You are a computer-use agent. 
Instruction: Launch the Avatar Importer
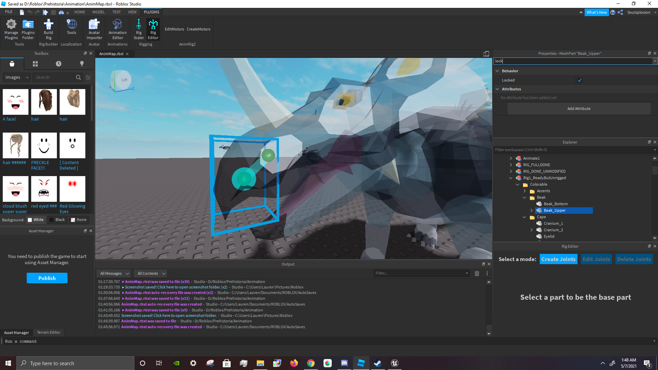tap(94, 29)
